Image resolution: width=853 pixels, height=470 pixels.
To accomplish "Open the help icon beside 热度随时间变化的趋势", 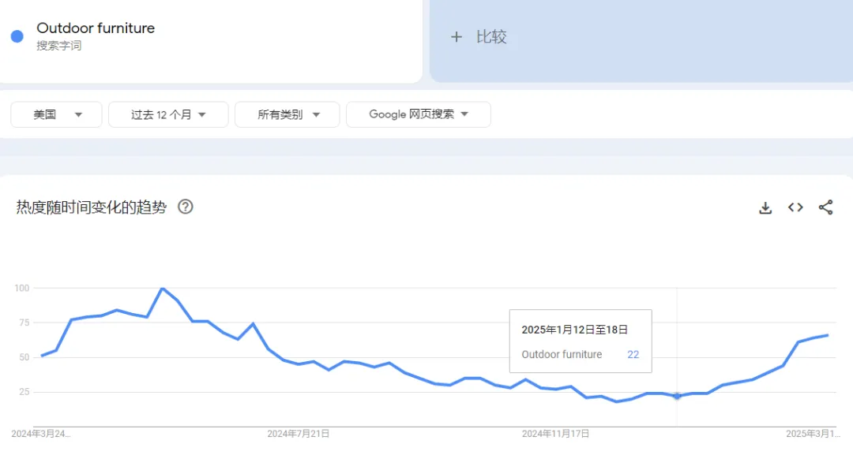I will [x=186, y=207].
